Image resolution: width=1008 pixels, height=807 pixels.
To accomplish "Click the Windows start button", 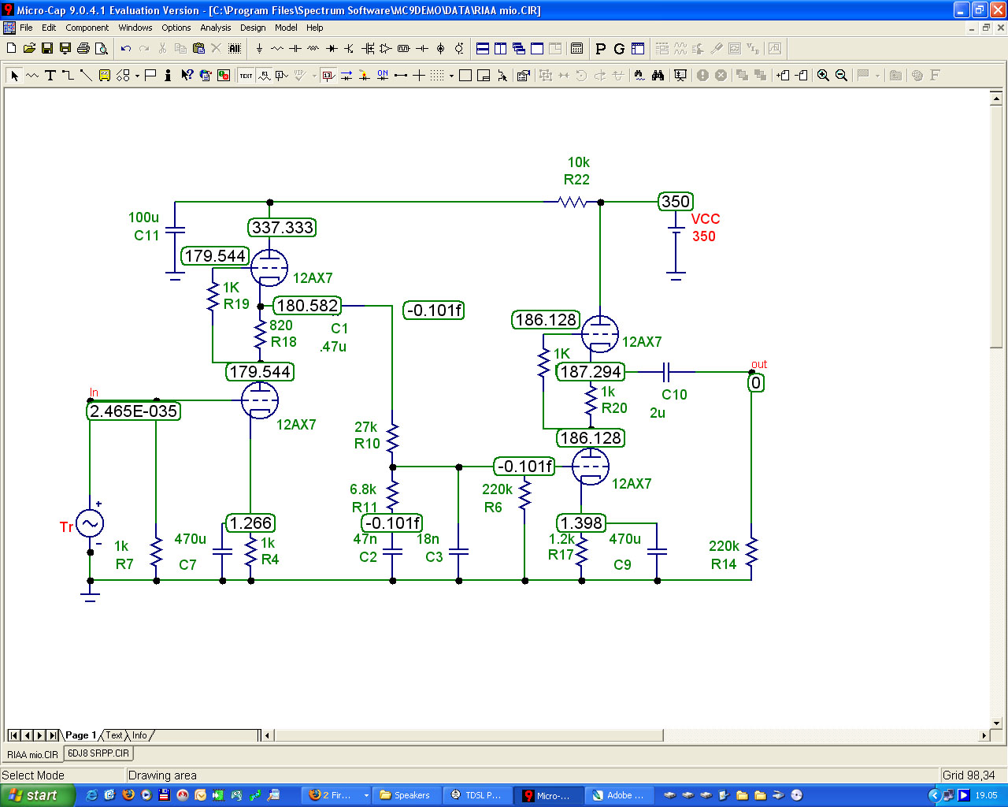I will click(x=37, y=795).
